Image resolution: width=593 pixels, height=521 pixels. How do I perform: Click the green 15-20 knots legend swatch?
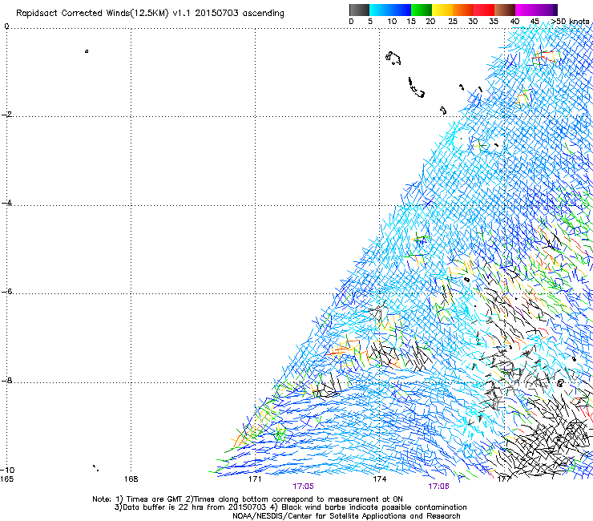click(422, 10)
